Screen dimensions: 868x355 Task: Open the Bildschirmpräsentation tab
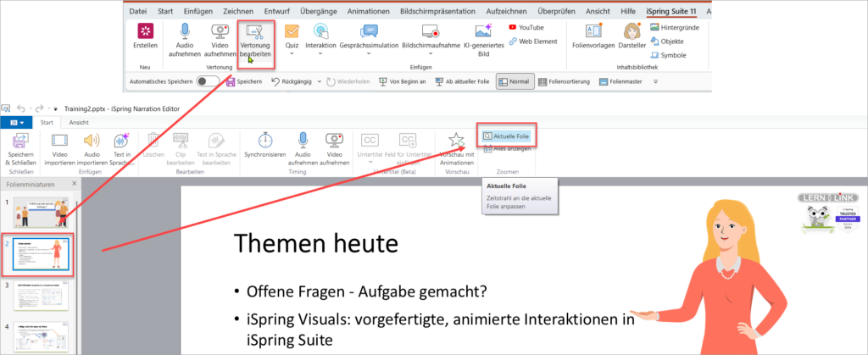coord(437,11)
